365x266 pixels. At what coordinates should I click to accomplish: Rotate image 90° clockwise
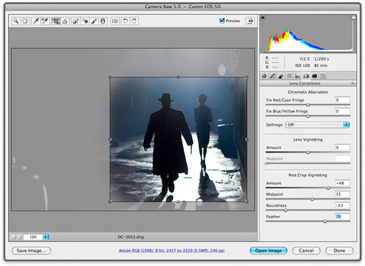coord(134,20)
